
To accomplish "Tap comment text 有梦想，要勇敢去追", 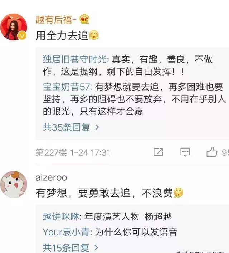I will coord(83,193).
